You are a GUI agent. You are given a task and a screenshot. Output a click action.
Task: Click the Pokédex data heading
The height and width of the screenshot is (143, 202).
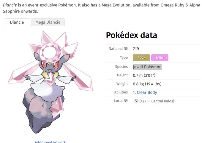pos(132,35)
